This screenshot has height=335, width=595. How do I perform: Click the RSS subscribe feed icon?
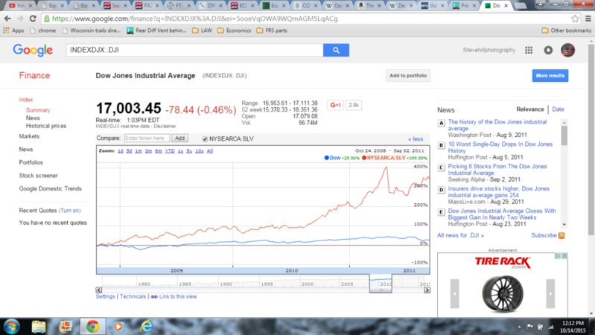561,235
